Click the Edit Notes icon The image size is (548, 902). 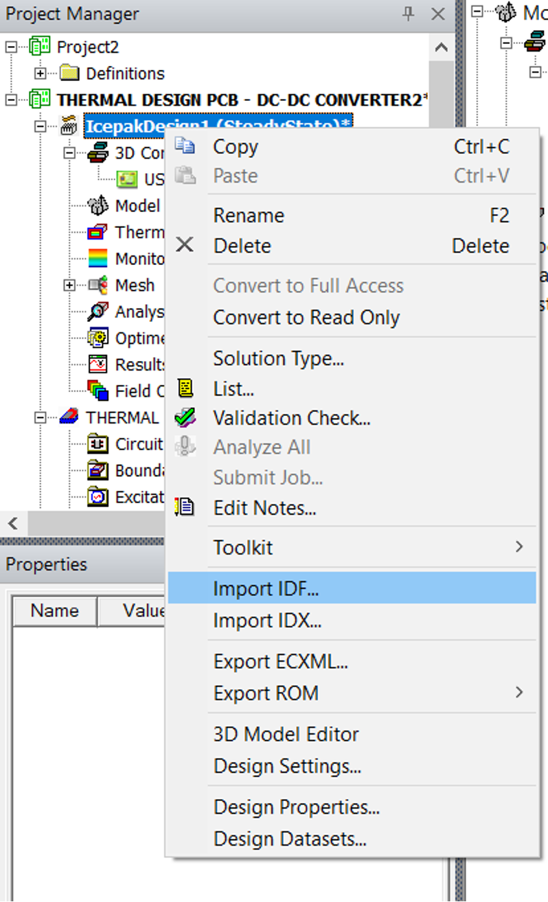coord(185,508)
